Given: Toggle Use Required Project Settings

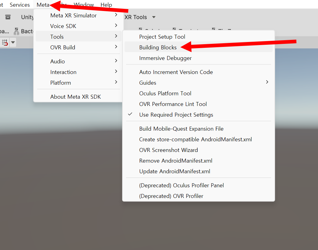Looking at the screenshot, I should [x=199, y=115].
